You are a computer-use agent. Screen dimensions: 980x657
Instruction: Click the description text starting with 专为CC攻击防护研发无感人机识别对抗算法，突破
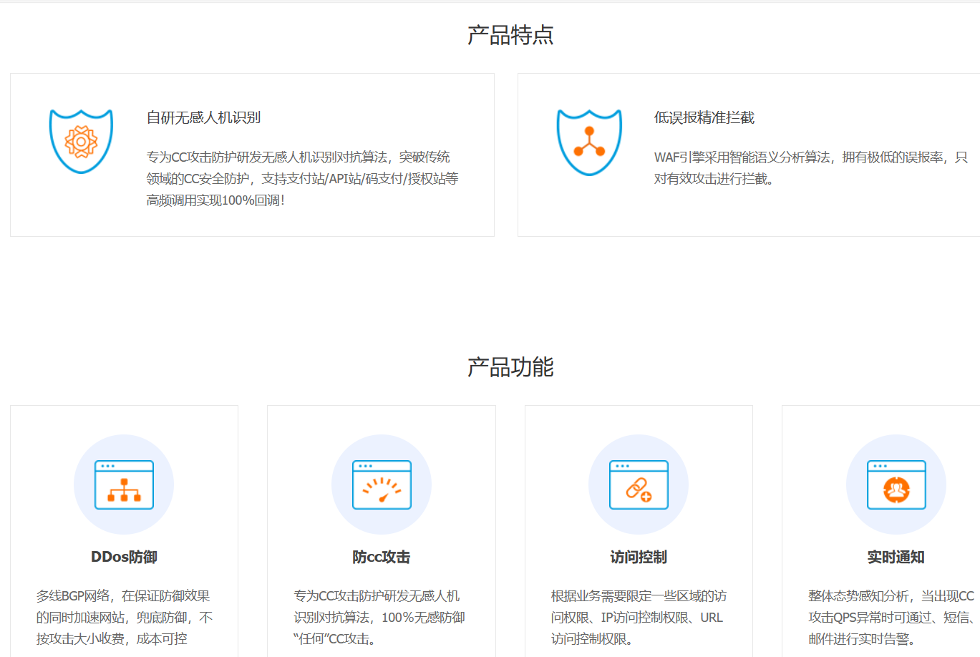(x=302, y=178)
